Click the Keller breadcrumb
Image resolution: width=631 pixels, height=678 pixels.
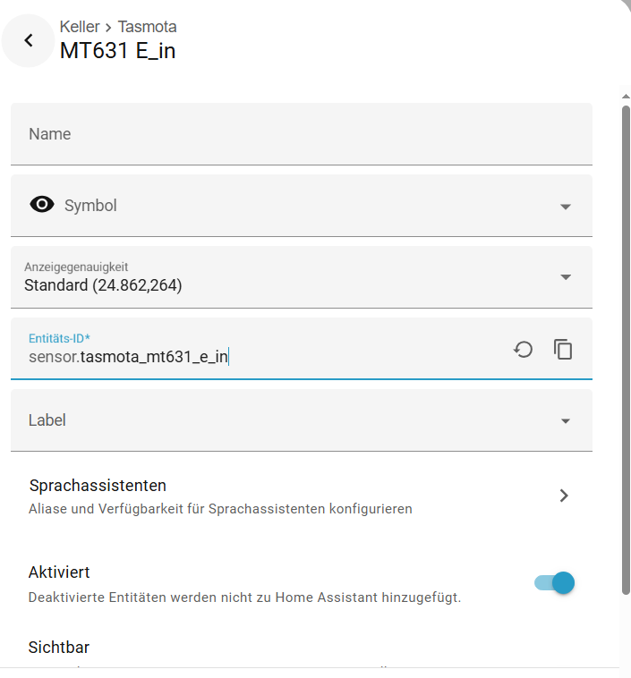tap(79, 27)
